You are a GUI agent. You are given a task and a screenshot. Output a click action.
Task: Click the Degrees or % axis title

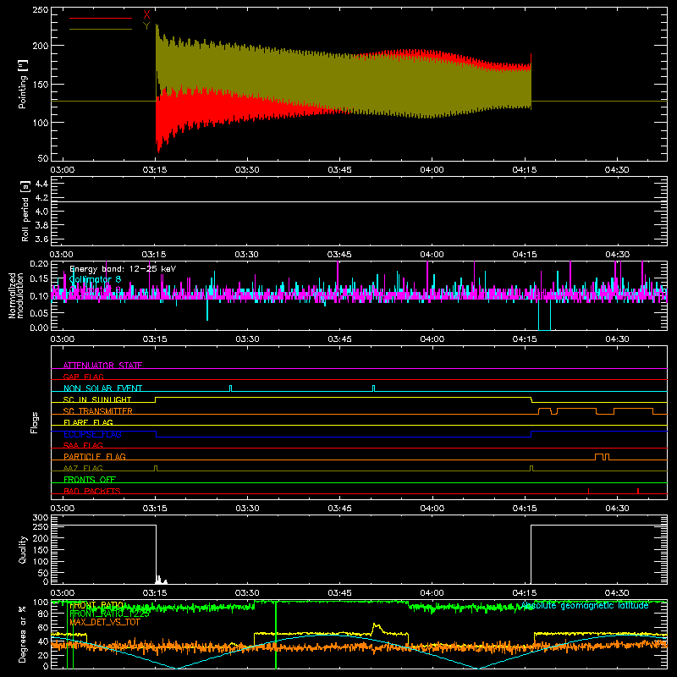pyautogui.click(x=23, y=634)
